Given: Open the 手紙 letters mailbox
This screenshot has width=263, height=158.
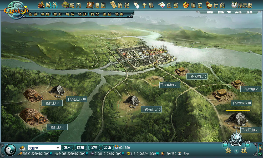Looking at the screenshot, I should click(x=144, y=5).
